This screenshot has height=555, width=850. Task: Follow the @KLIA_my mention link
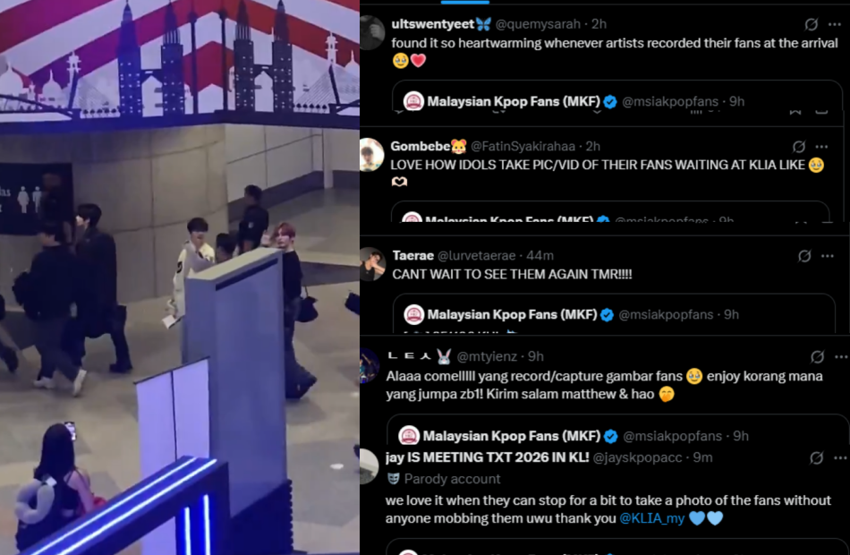pyautogui.click(x=651, y=518)
